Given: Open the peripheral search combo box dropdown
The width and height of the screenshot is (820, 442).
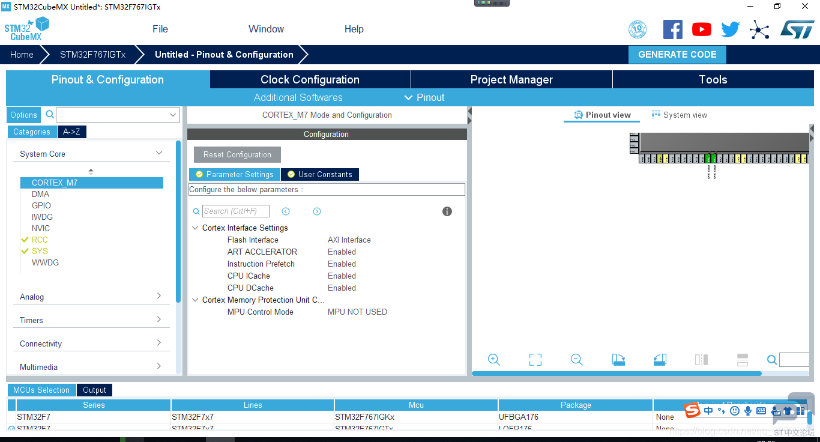Looking at the screenshot, I should [173, 115].
